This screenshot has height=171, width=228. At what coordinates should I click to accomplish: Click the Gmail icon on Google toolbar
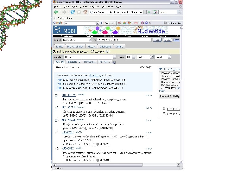click(x=136, y=23)
